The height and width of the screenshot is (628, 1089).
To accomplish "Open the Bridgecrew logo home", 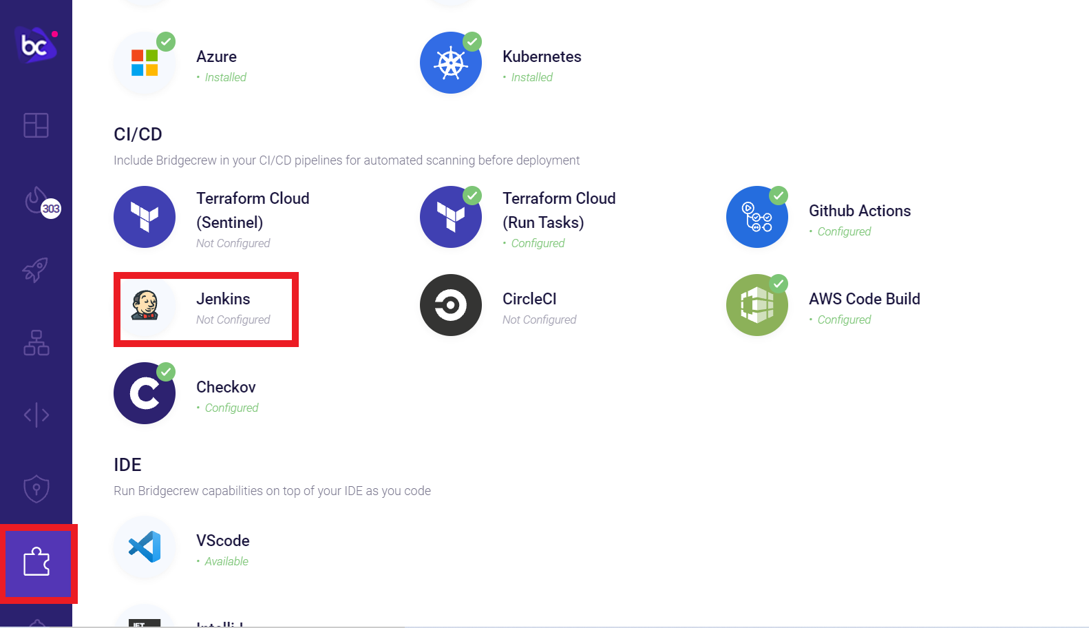I will point(36,45).
